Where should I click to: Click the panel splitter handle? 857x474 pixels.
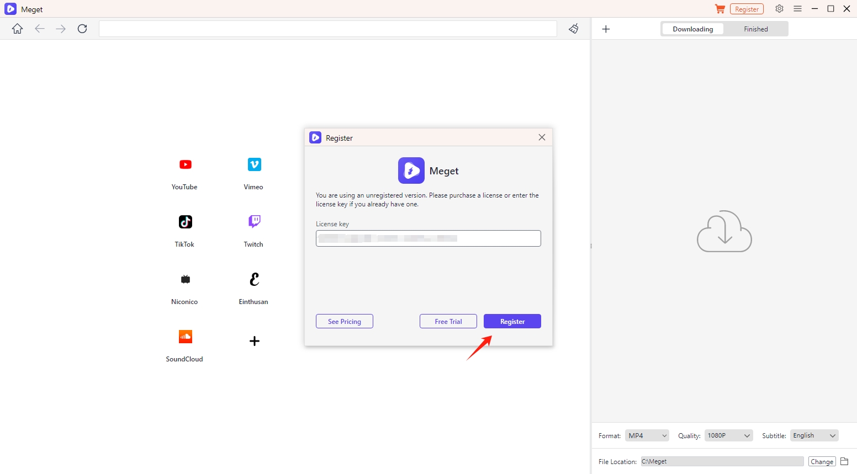click(591, 246)
